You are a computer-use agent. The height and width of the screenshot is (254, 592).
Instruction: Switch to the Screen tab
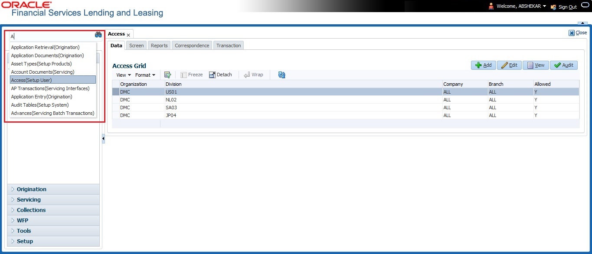[x=137, y=46]
